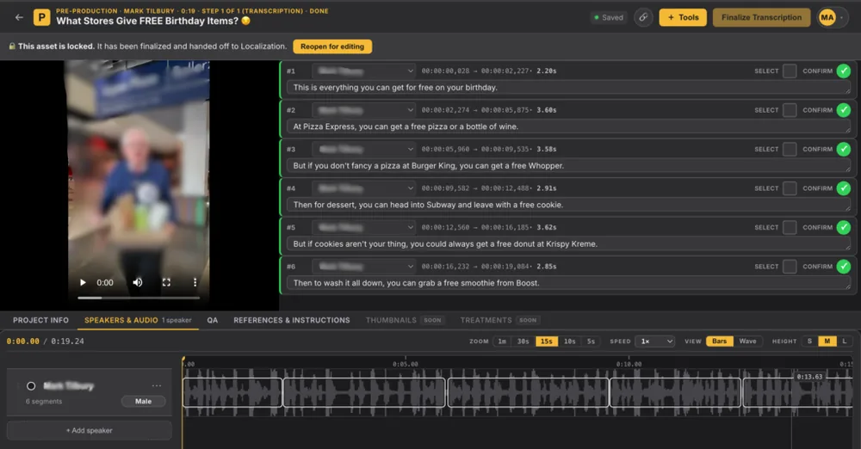Open the Thumbnails tab

click(x=405, y=320)
